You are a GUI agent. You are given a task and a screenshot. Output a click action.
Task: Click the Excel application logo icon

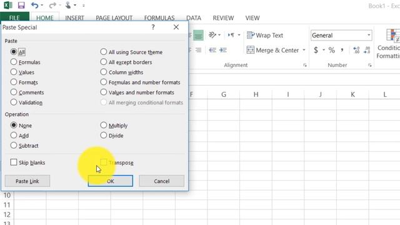[x=8, y=5]
